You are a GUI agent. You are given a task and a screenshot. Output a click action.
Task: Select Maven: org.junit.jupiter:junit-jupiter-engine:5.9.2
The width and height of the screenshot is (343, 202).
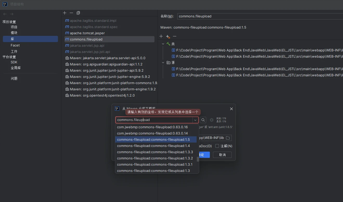(109, 77)
